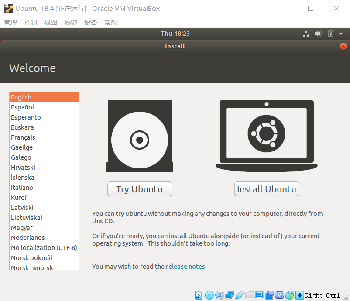Image resolution: width=350 pixels, height=301 pixels.
Task: Select English in the language list
Action: pyautogui.click(x=44, y=97)
